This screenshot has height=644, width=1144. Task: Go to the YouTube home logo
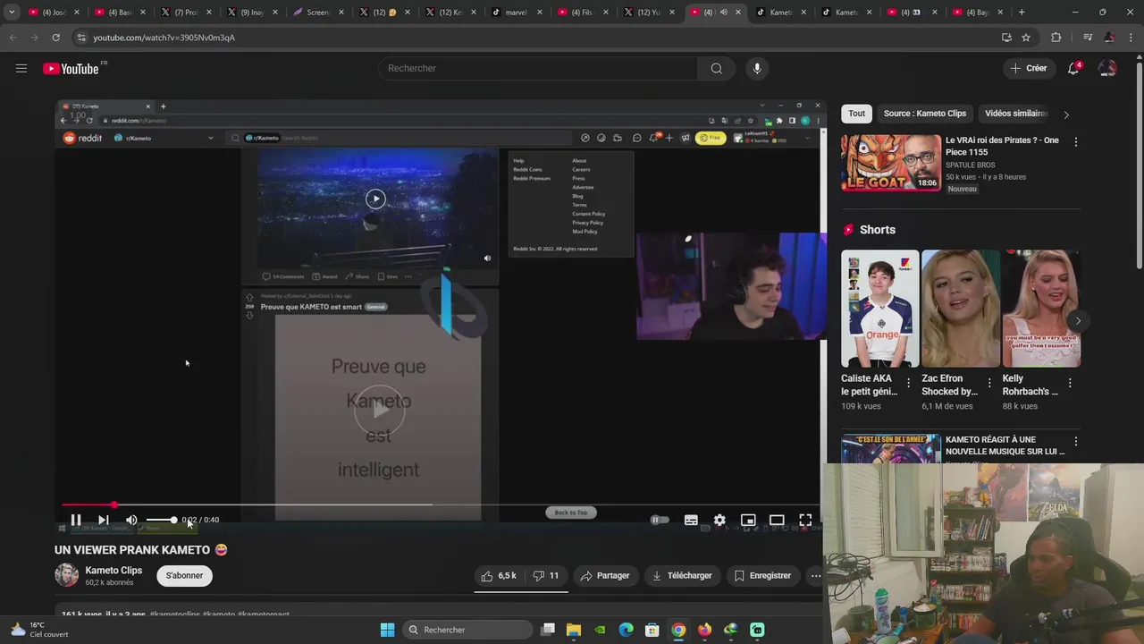71,69
